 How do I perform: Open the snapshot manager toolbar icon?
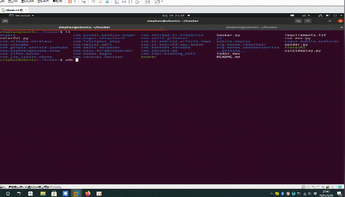click(x=107, y=2)
